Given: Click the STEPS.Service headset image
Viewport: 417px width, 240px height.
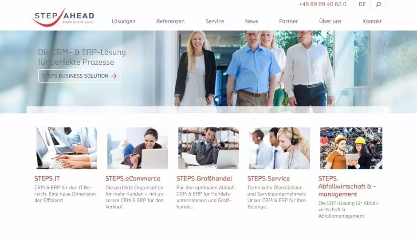Looking at the screenshot, I should click(x=279, y=148).
